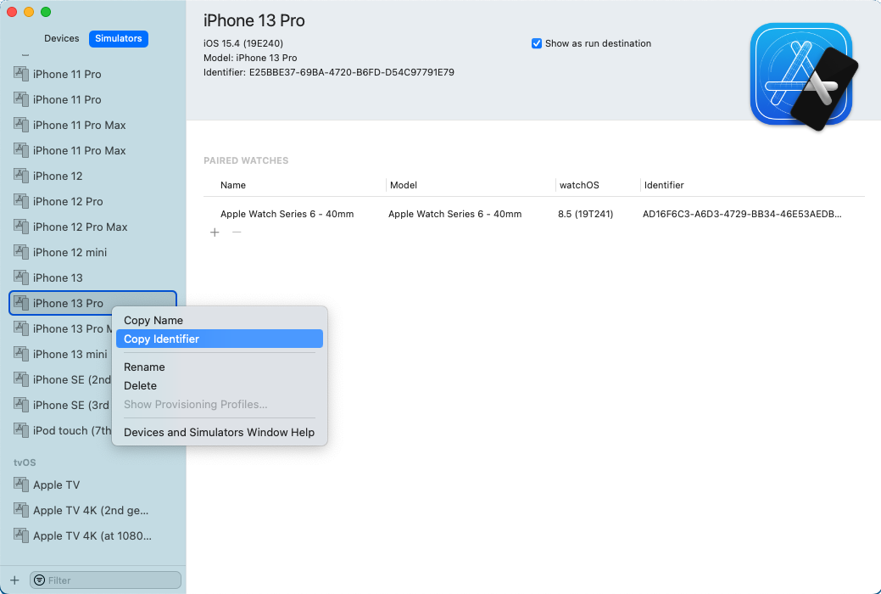Click the minus icon to unpair the watch
881x594 pixels.
point(236,232)
